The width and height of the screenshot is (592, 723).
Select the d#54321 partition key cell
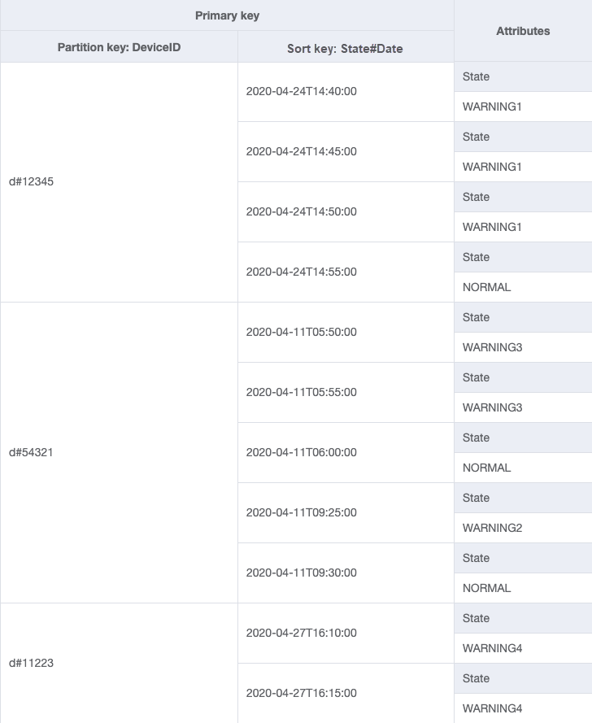coord(31,452)
